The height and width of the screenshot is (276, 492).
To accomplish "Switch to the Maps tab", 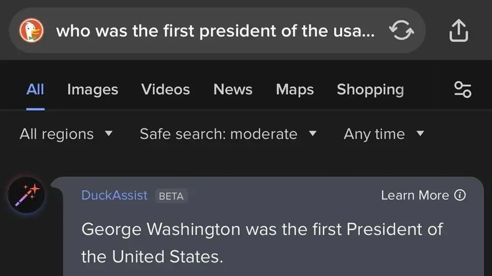I will (295, 89).
